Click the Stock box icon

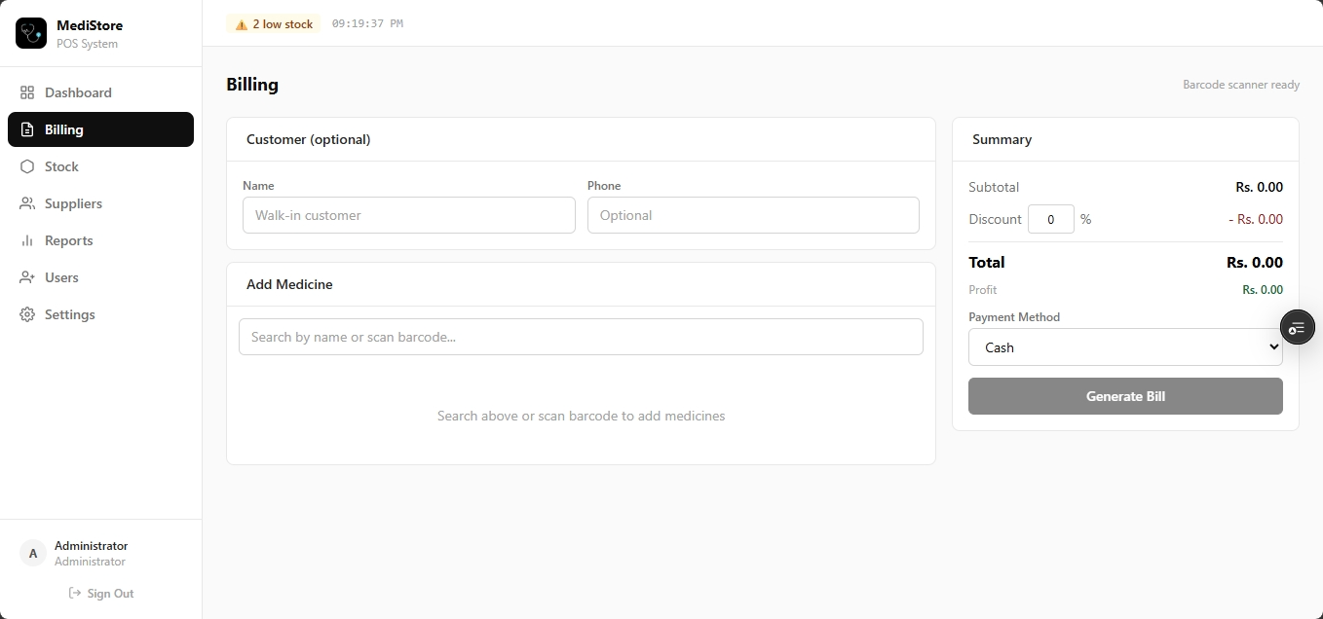[27, 166]
